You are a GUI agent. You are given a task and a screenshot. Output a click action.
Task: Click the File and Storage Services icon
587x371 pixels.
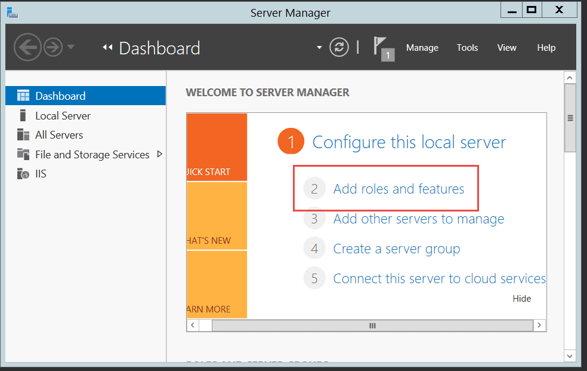tap(23, 154)
